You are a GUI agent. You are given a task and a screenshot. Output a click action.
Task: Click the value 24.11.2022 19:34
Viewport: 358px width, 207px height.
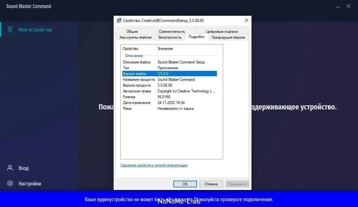tap(171, 103)
